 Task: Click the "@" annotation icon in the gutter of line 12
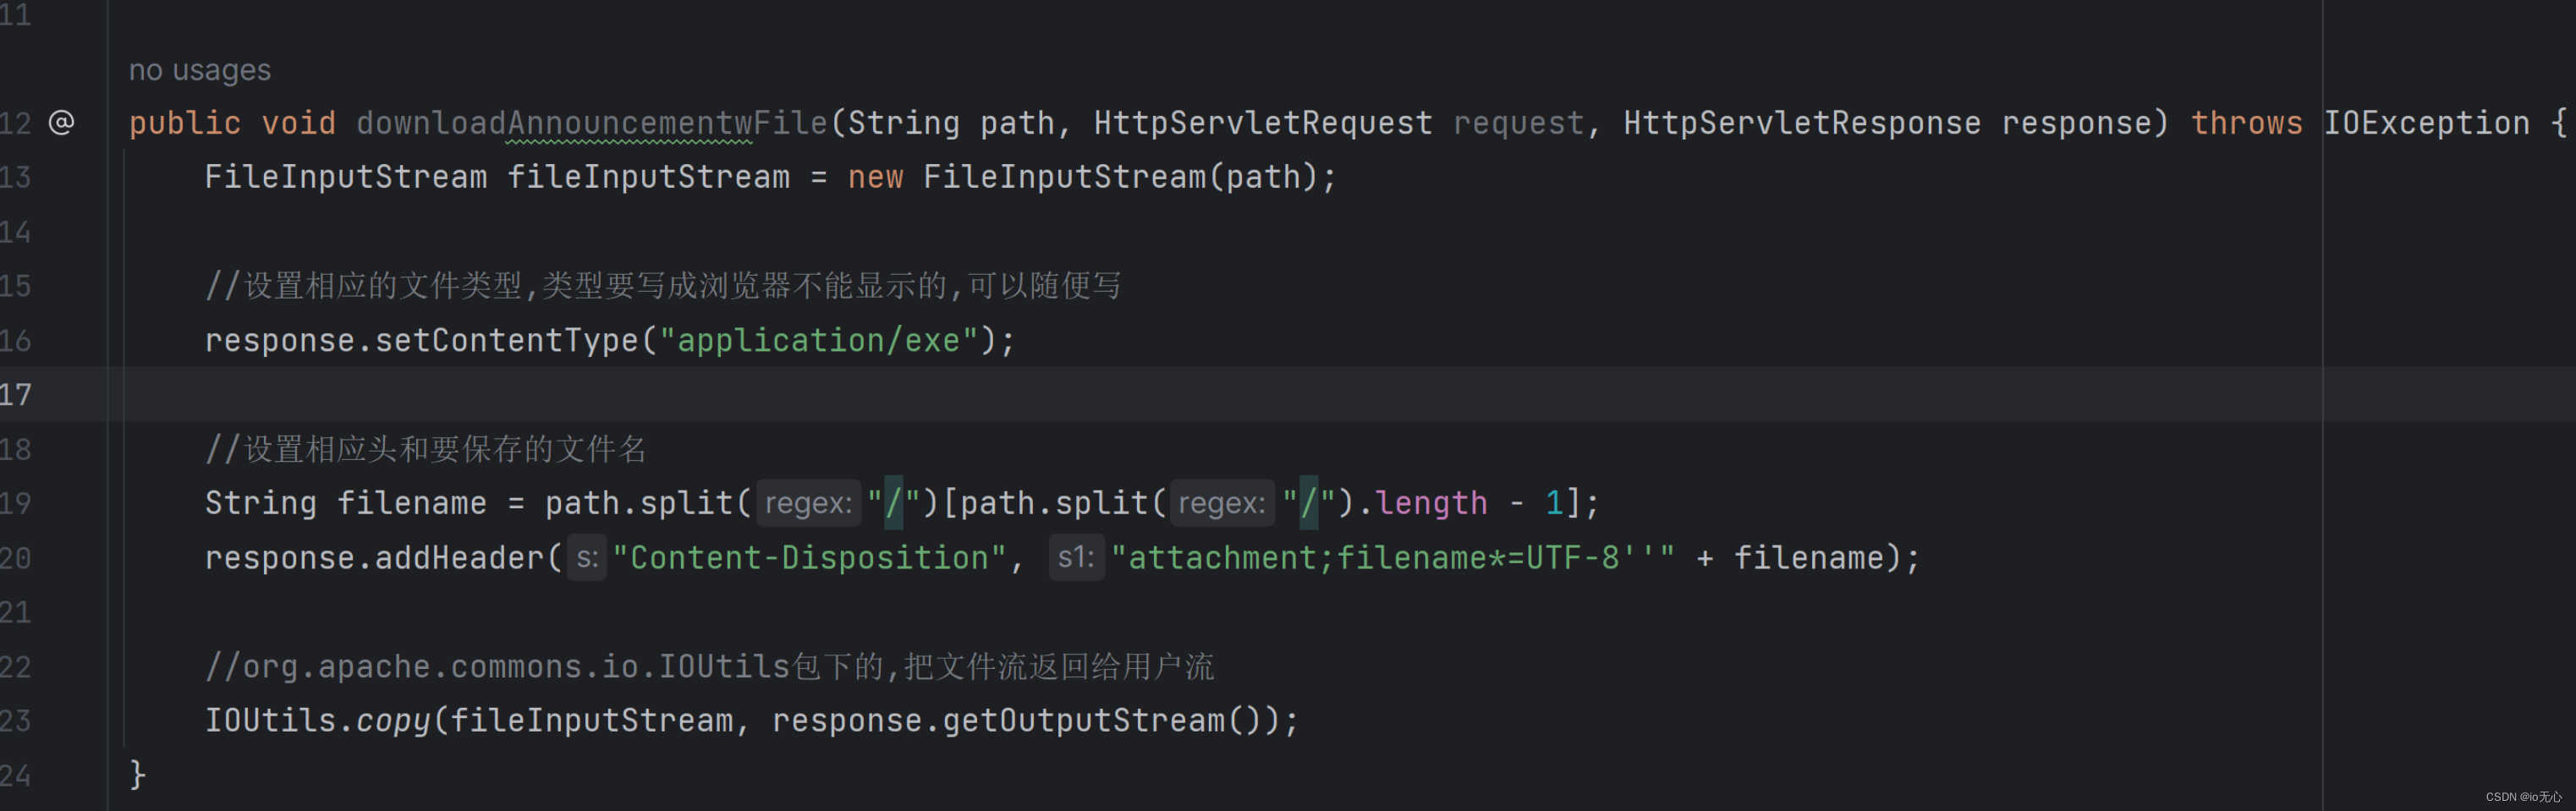[62, 122]
